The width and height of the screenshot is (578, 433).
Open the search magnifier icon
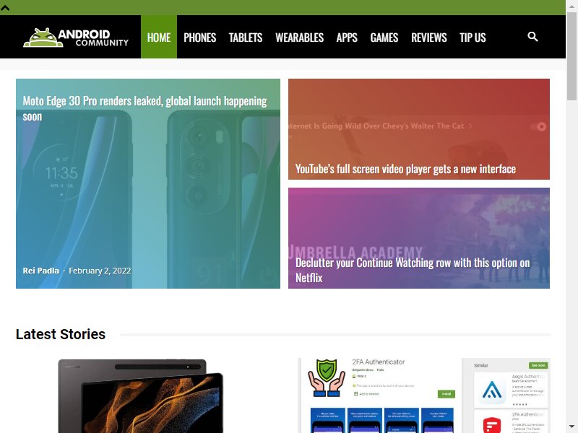[x=532, y=37]
